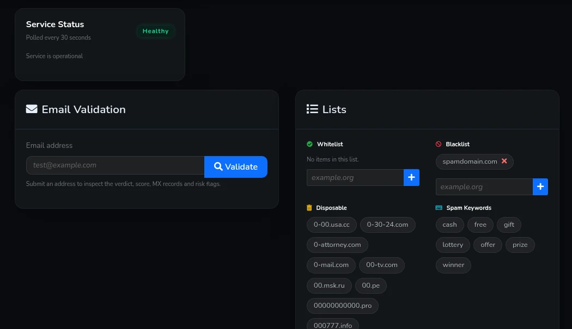Focus the Blacklist example.org input

pyautogui.click(x=484, y=187)
